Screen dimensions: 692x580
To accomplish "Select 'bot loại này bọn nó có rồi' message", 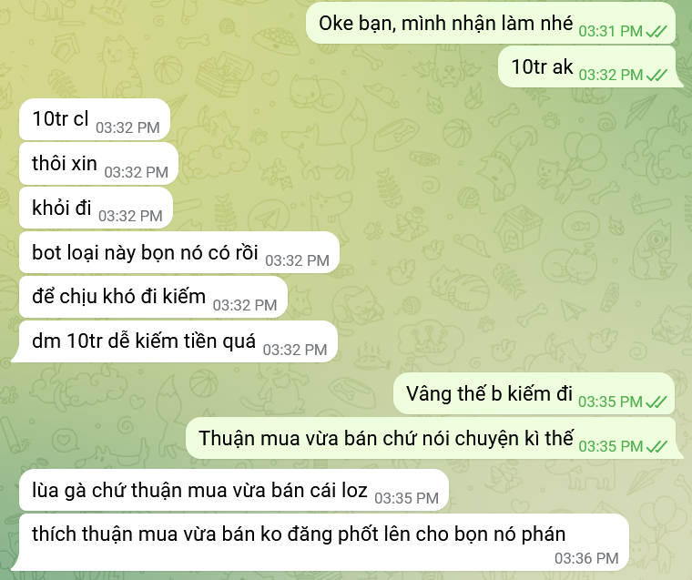I will click(179, 252).
